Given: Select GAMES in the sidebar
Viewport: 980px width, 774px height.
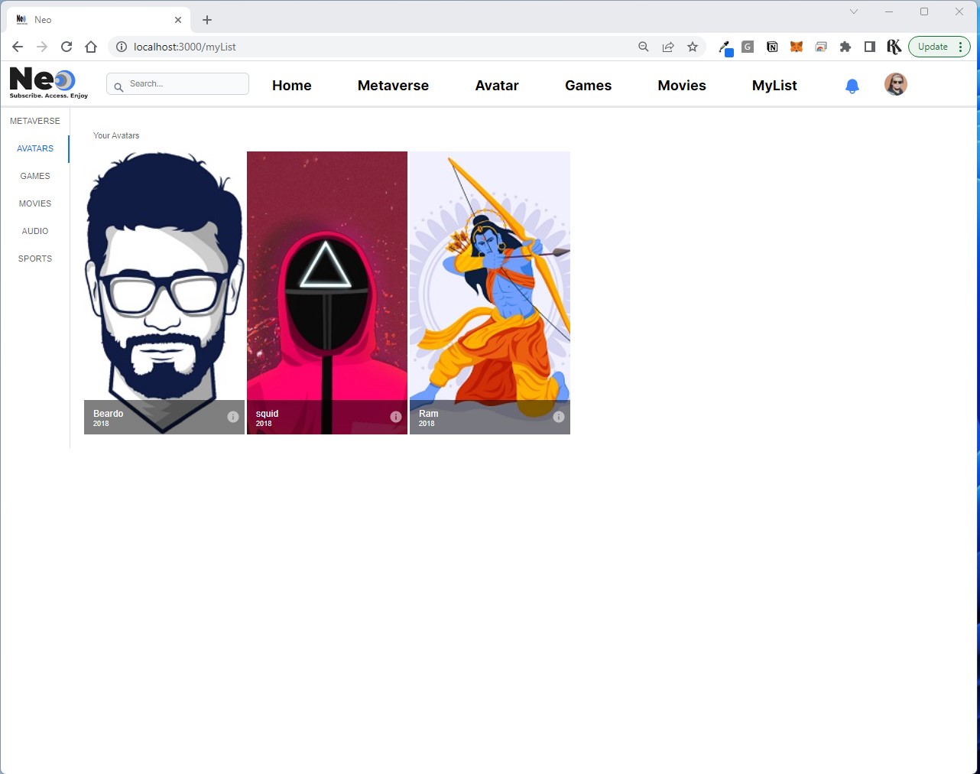Looking at the screenshot, I should point(35,176).
